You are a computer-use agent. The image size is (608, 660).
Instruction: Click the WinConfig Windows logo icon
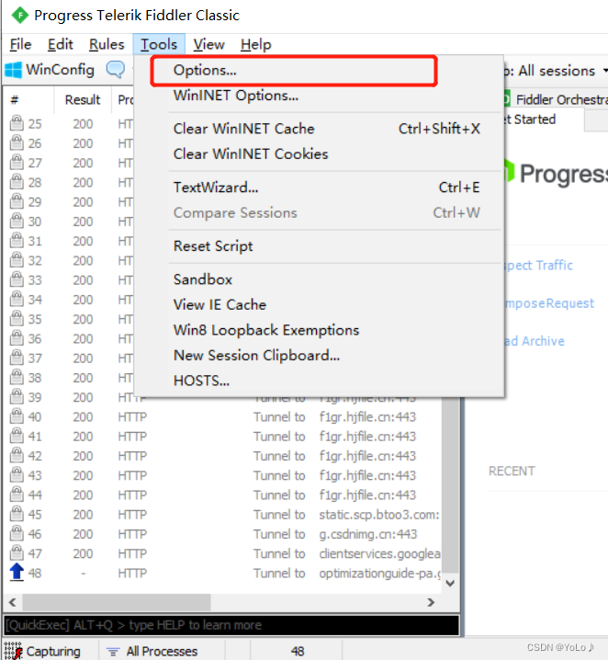coord(14,70)
